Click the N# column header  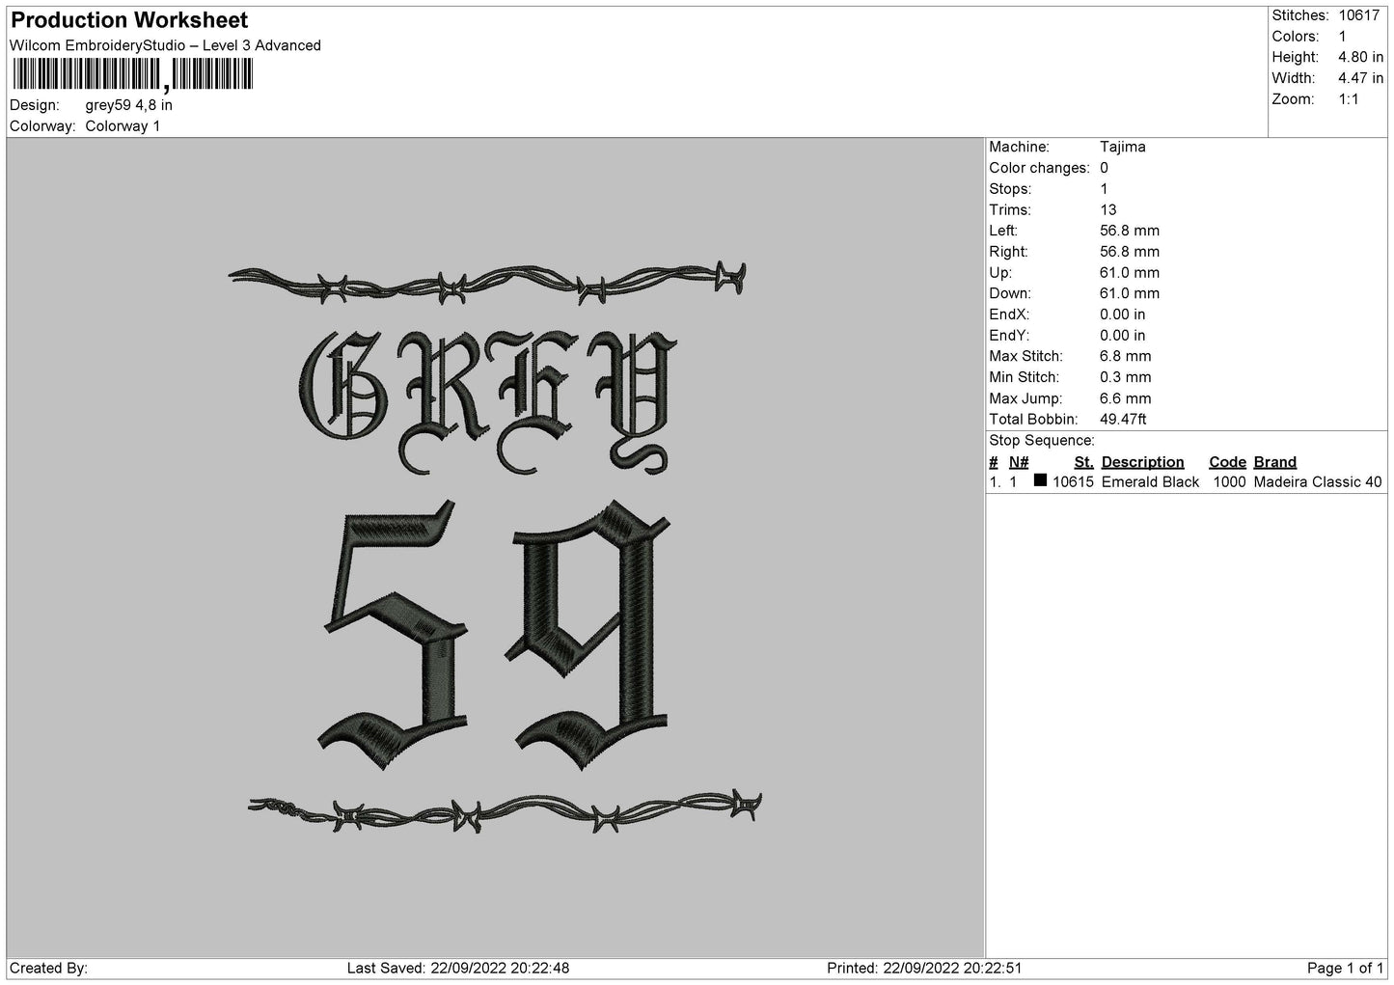pyautogui.click(x=1019, y=462)
